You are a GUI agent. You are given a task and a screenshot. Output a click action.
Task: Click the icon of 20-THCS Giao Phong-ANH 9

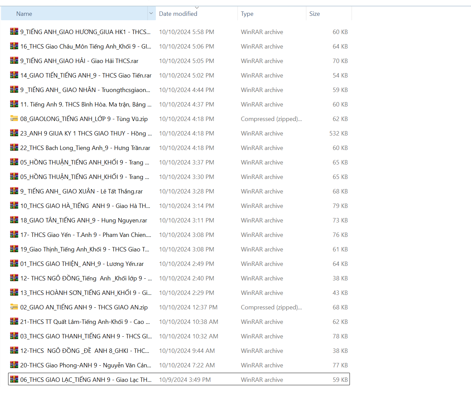tap(14, 365)
